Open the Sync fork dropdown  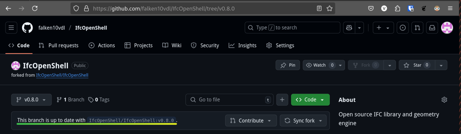(x=303, y=120)
